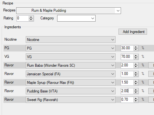Decrement the PG percentage down arrow
154x115 pixels.
click(136, 49)
